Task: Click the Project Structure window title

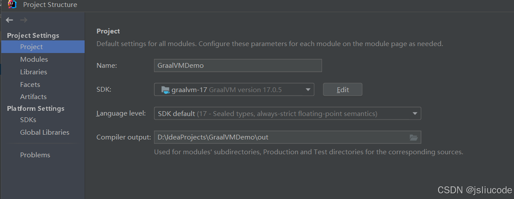Action: coord(50,5)
